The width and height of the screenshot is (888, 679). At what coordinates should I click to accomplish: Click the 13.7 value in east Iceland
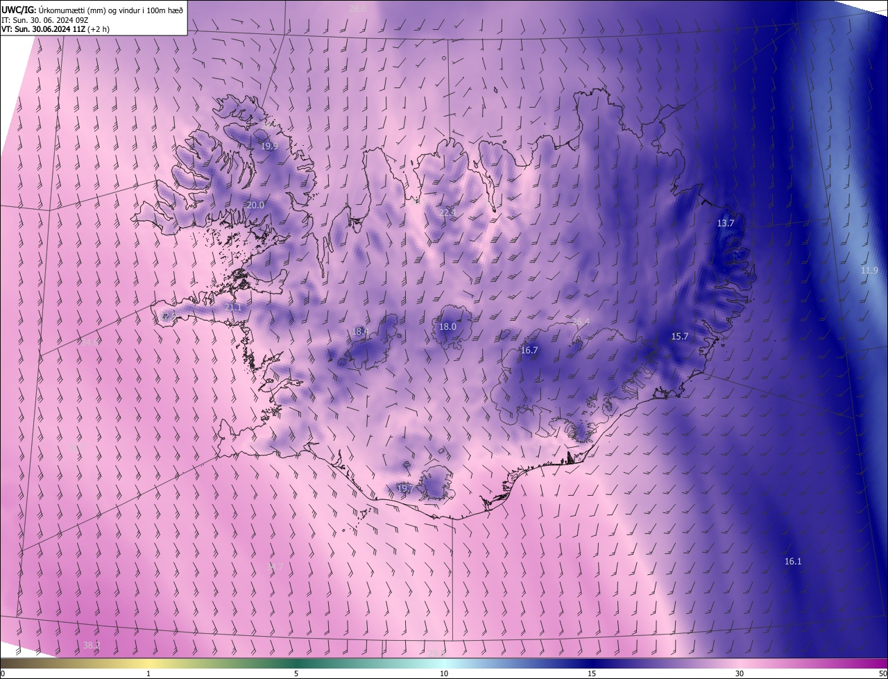[726, 224]
